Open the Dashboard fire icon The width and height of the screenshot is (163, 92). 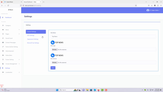[3, 17]
